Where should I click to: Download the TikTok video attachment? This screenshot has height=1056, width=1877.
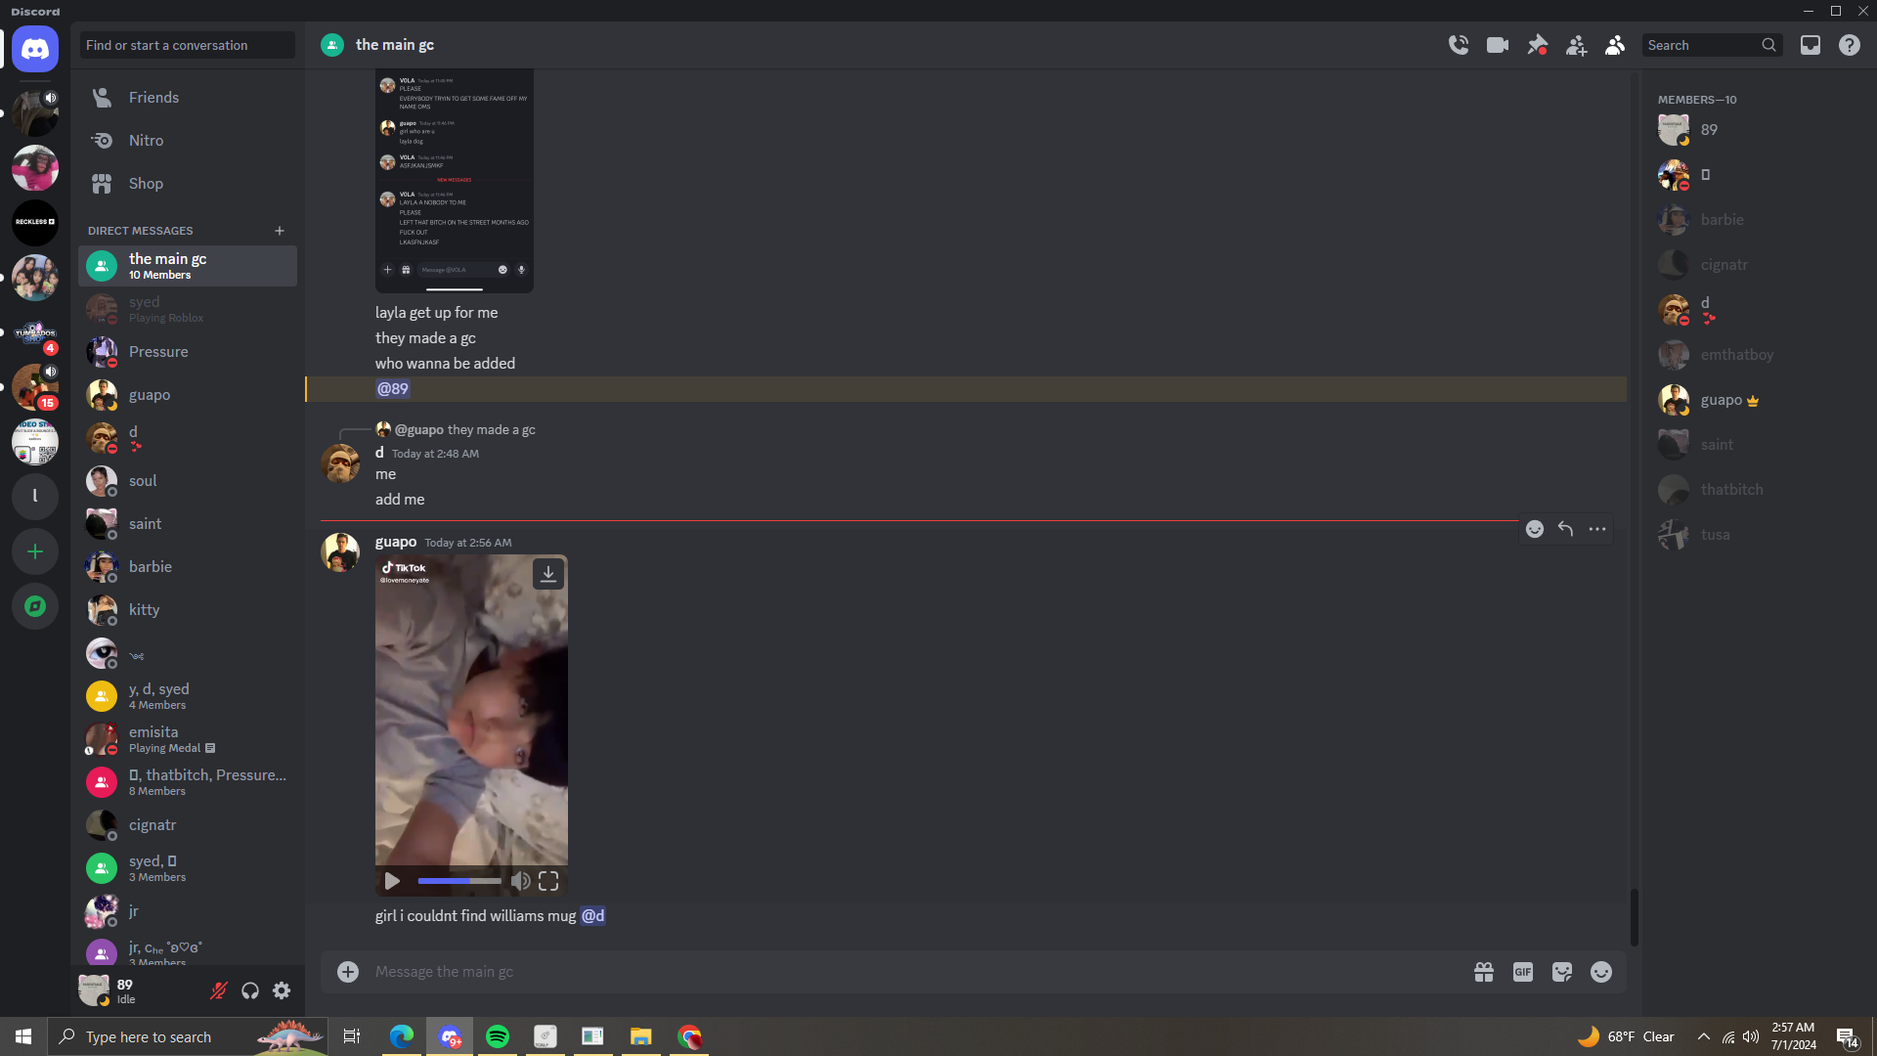tap(548, 574)
